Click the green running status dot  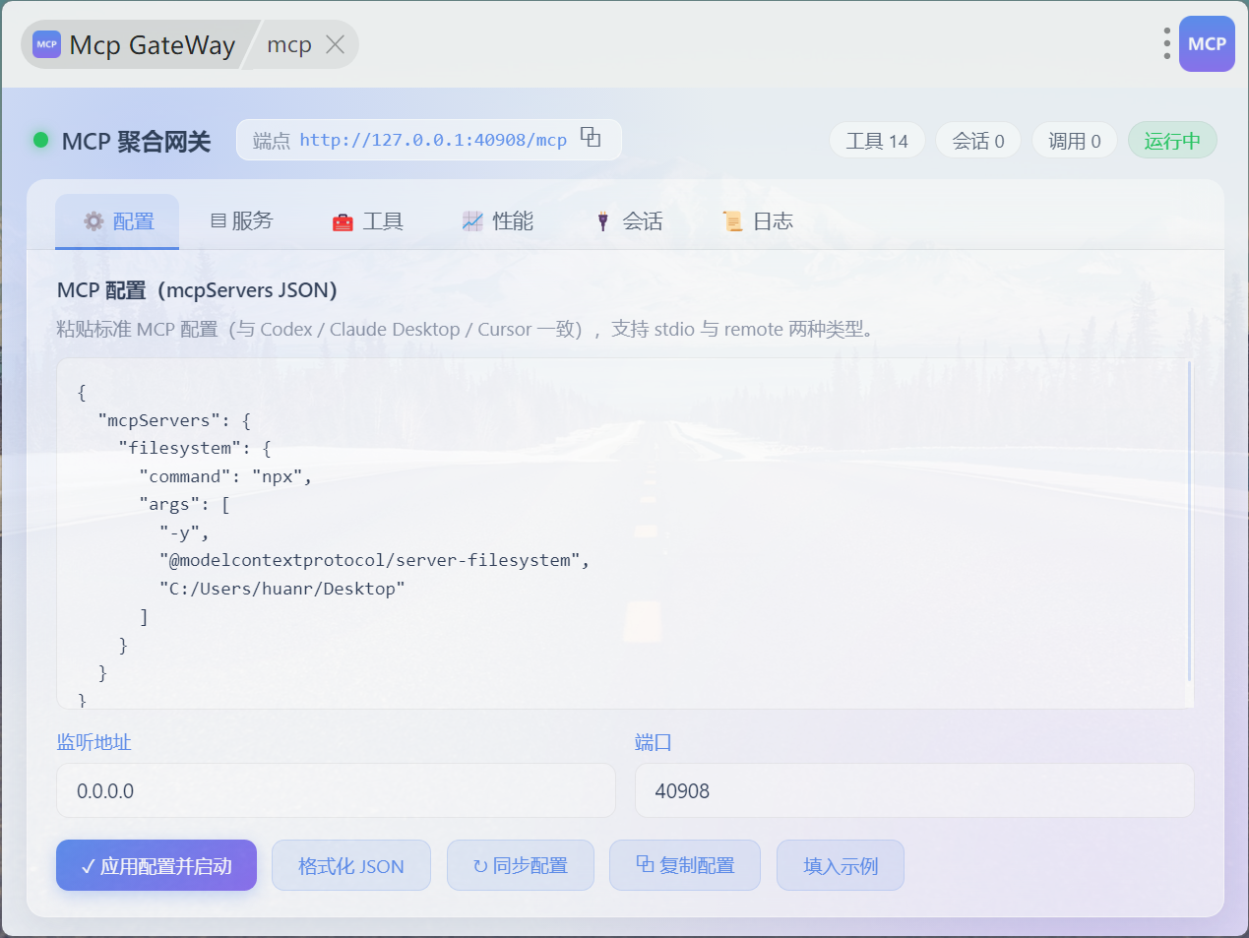pyautogui.click(x=40, y=140)
